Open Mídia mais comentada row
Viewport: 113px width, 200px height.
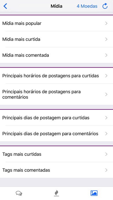tap(56, 55)
